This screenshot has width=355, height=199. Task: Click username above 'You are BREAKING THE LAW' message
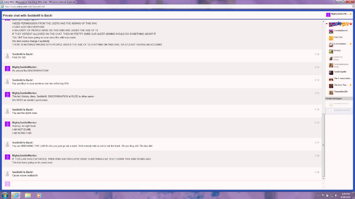(23, 143)
